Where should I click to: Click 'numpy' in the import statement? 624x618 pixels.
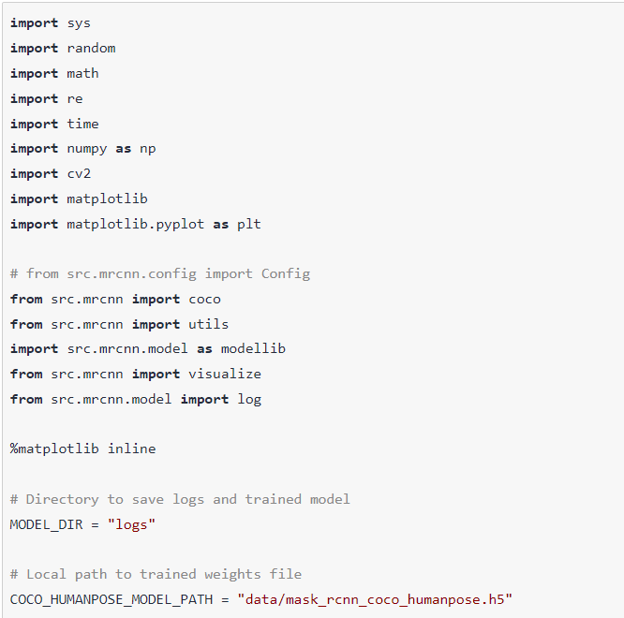(x=86, y=149)
